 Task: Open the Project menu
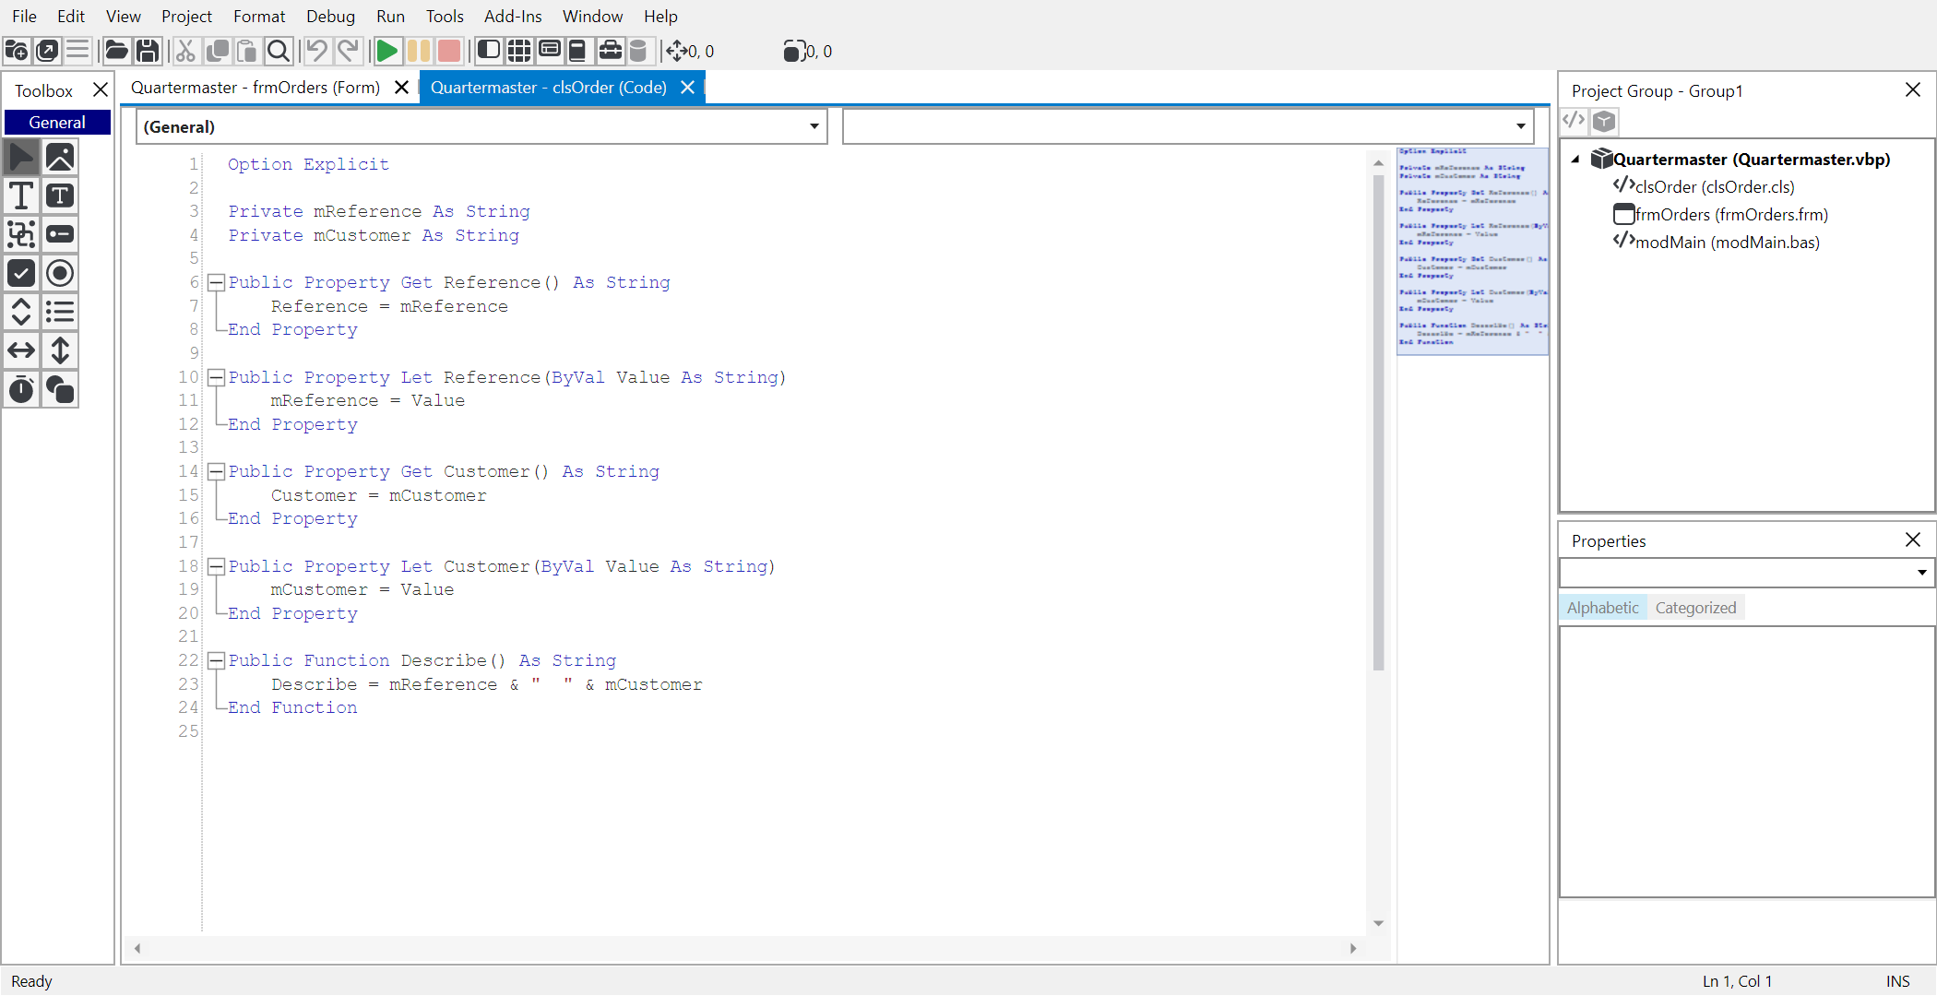pos(186,16)
